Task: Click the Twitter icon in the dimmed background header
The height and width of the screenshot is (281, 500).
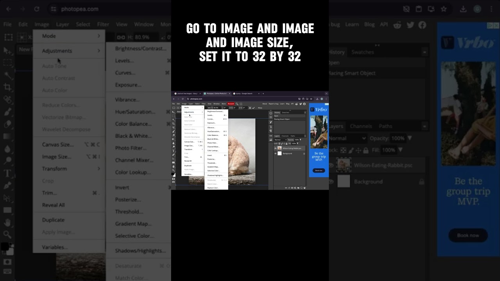Action: [410, 25]
